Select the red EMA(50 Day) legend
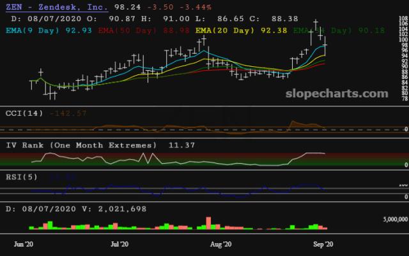Screen dimensions: 409x256 [144, 31]
